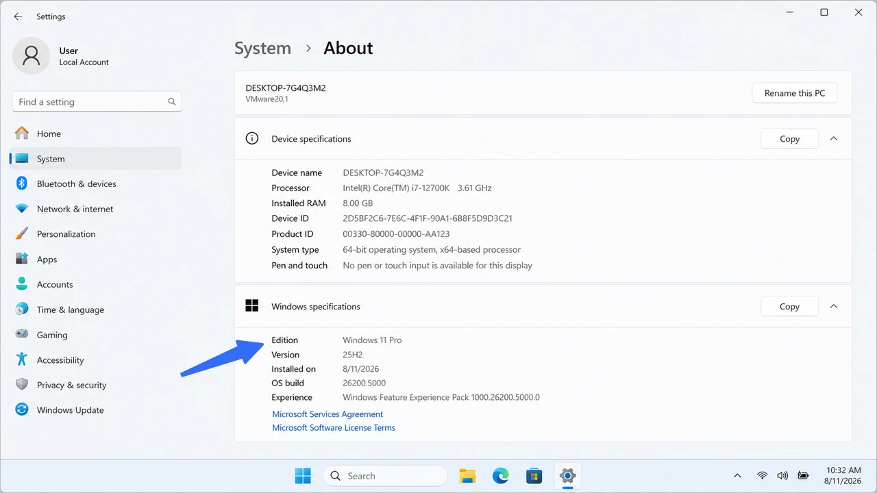Click the Windows logo beside Windows specifications
The image size is (877, 493).
pos(252,306)
